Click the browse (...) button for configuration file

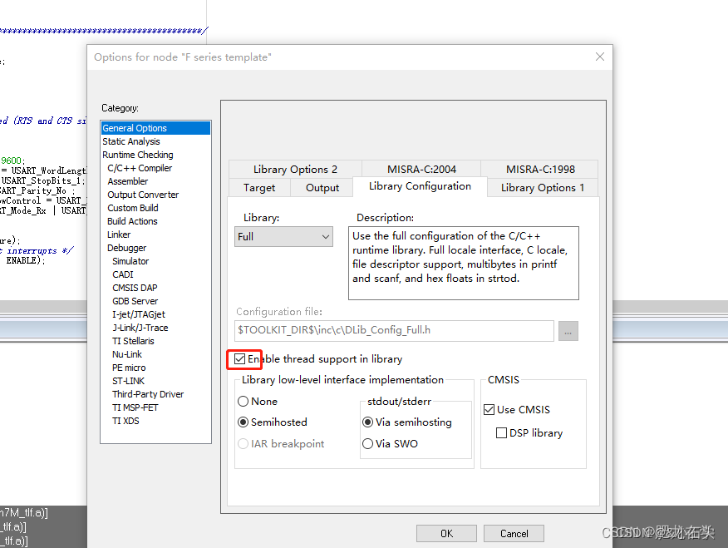click(x=568, y=331)
